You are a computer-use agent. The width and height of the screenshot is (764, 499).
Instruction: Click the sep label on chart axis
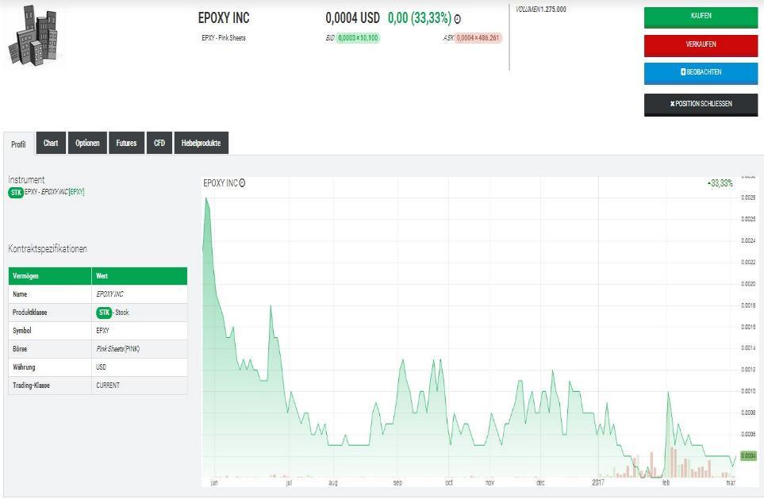(397, 482)
